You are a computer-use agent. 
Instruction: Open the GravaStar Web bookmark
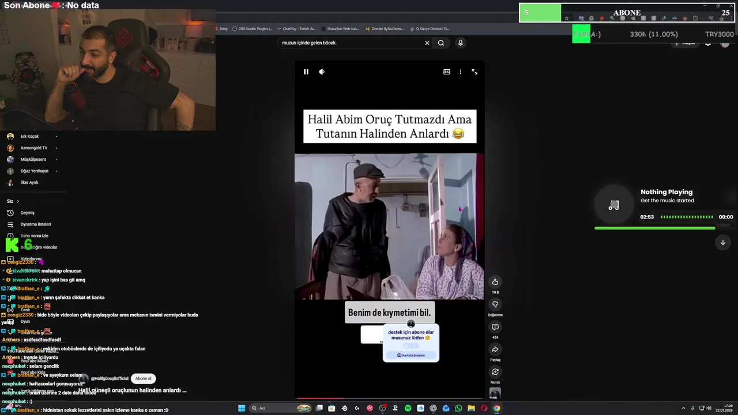[x=340, y=29]
